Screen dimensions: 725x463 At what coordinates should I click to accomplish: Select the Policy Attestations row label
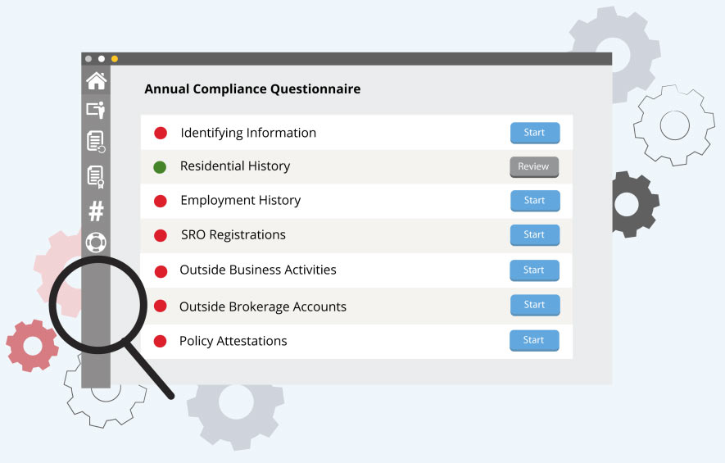233,341
